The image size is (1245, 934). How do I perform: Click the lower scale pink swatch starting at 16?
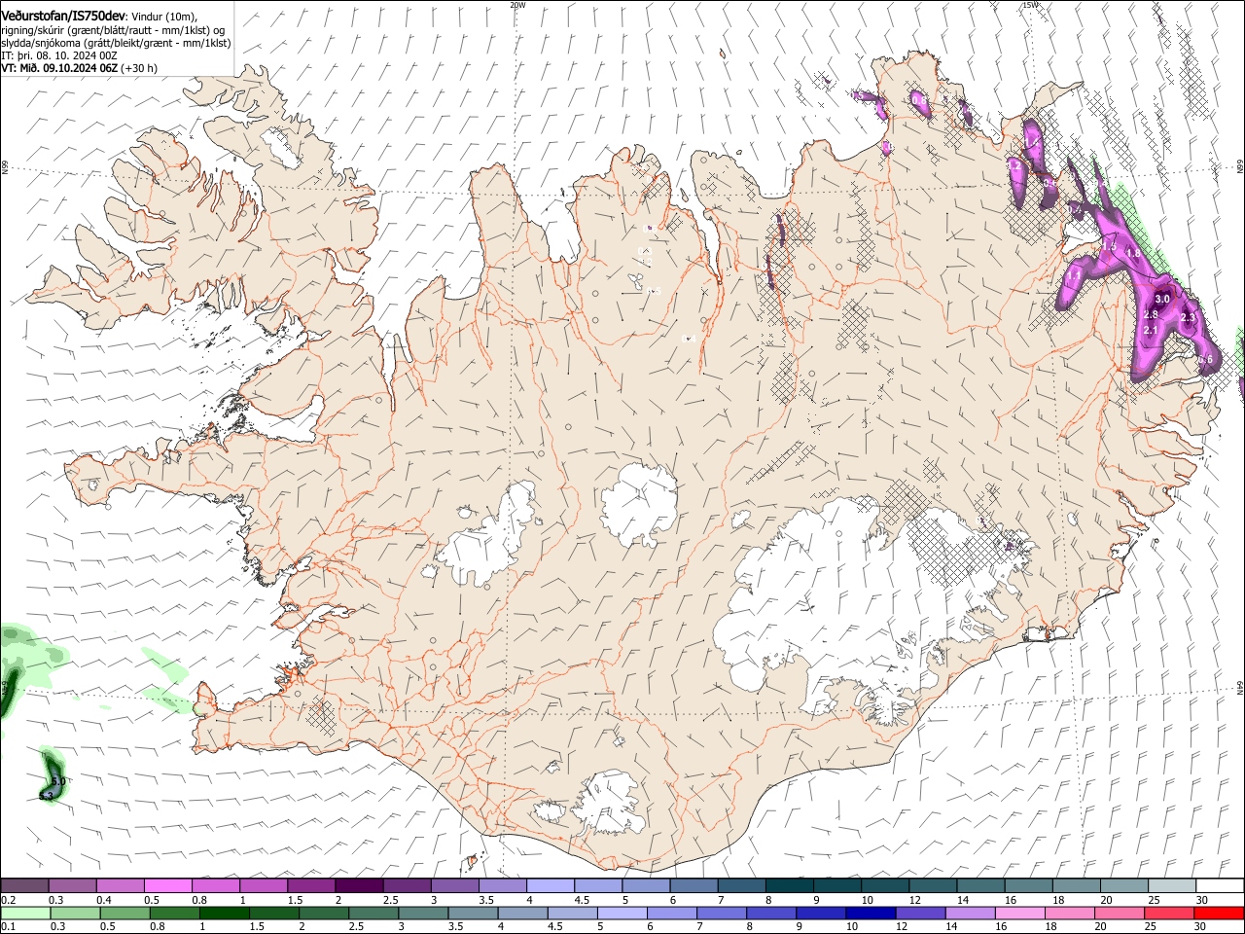[x=1020, y=913]
